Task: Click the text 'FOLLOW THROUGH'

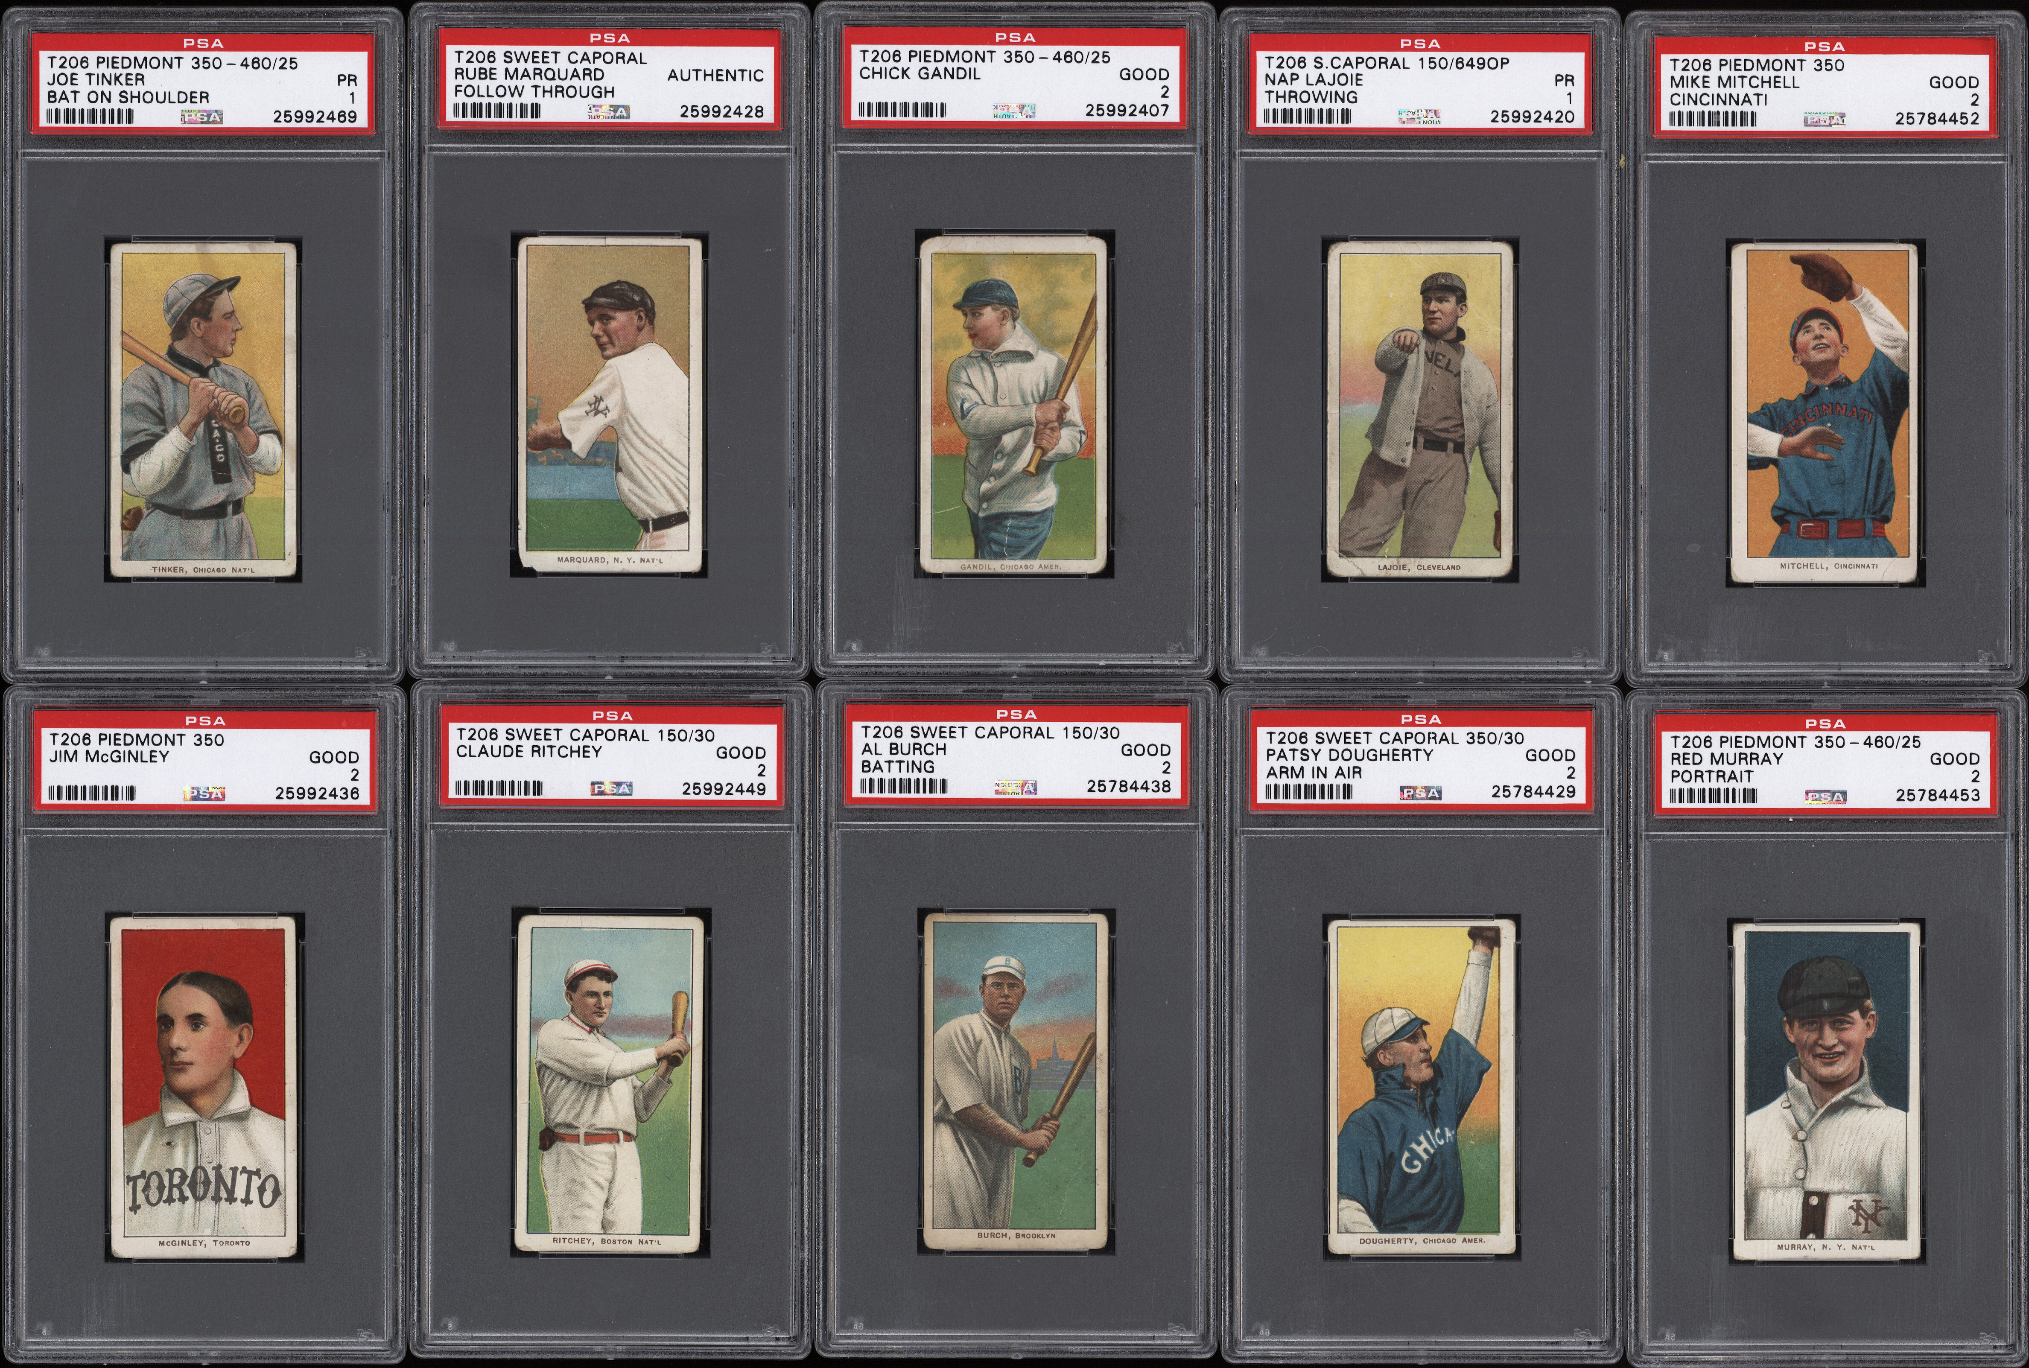Action: point(534,93)
